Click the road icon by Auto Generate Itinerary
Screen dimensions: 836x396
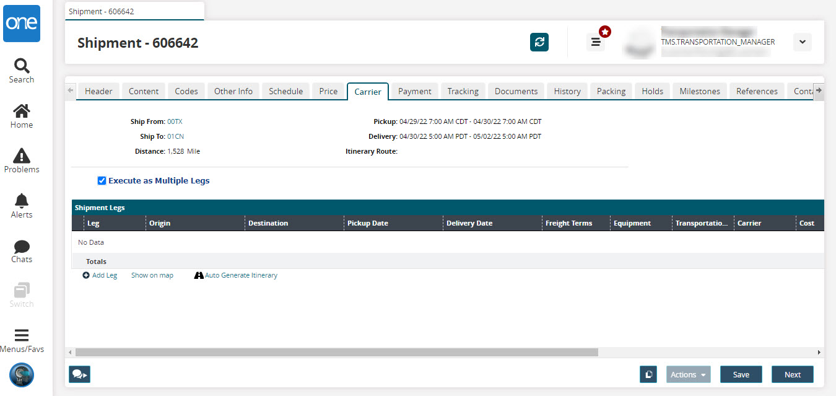pyautogui.click(x=199, y=275)
